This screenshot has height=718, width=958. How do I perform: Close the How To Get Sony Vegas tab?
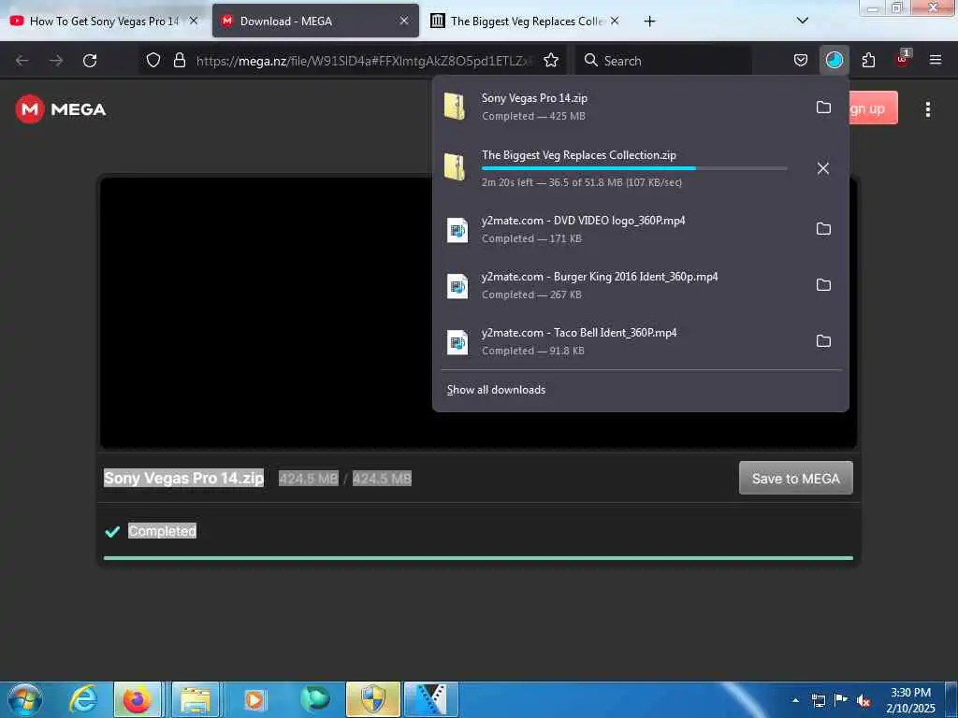pyautogui.click(x=194, y=21)
